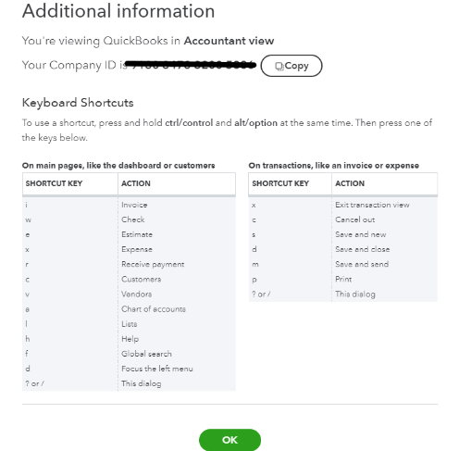Screen dimensions: 459x451
Task: Click the Customers action entry
Action: coord(142,279)
